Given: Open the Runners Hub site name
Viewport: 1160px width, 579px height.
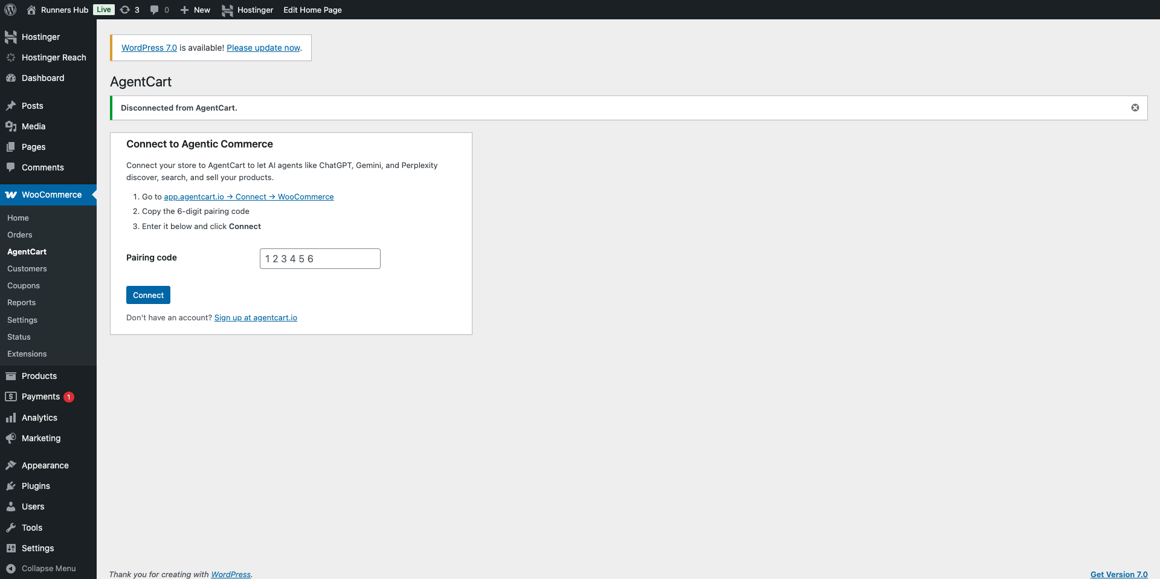Looking at the screenshot, I should (65, 10).
